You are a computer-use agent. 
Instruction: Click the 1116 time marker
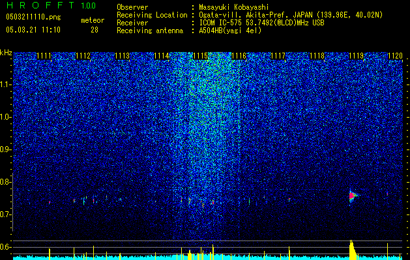click(239, 56)
